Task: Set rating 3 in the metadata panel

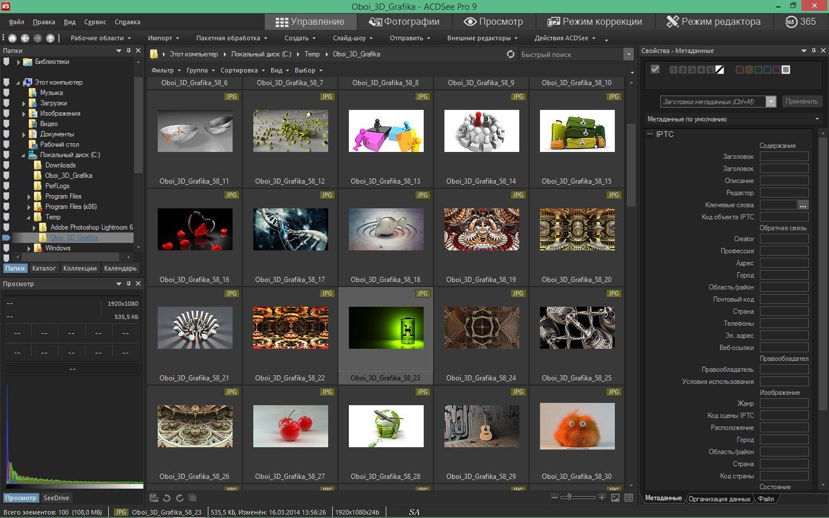Action: pyautogui.click(x=692, y=70)
